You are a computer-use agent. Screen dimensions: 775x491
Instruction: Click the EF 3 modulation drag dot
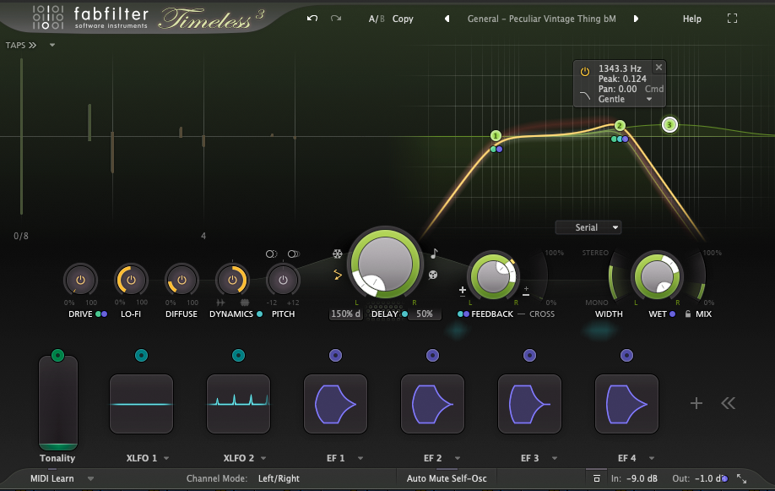pyautogui.click(x=529, y=355)
